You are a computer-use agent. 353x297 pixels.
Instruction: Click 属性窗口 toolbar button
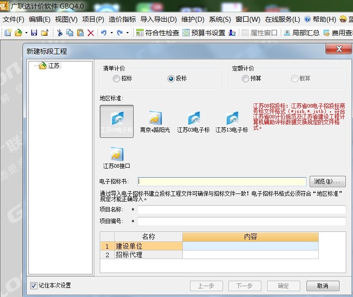point(260,33)
